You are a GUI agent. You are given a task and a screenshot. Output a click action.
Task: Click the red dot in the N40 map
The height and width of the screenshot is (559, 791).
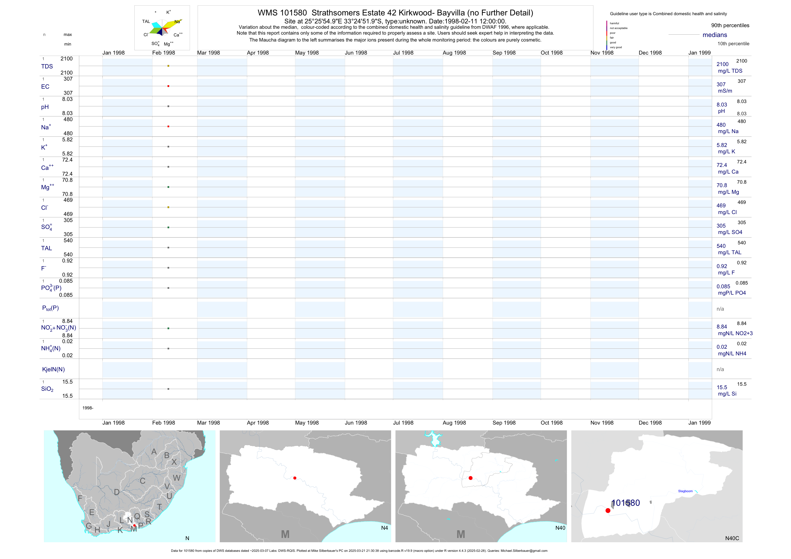click(x=470, y=478)
